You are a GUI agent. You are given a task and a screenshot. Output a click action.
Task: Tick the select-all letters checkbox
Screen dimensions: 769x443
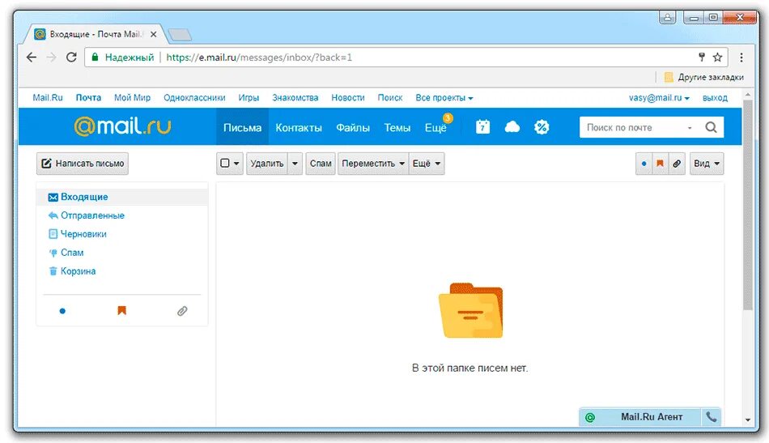click(224, 164)
